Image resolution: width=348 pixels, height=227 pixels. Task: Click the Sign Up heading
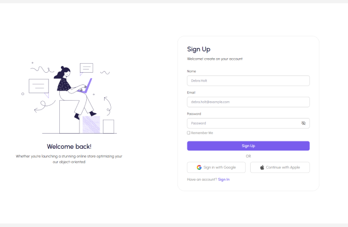click(x=199, y=49)
